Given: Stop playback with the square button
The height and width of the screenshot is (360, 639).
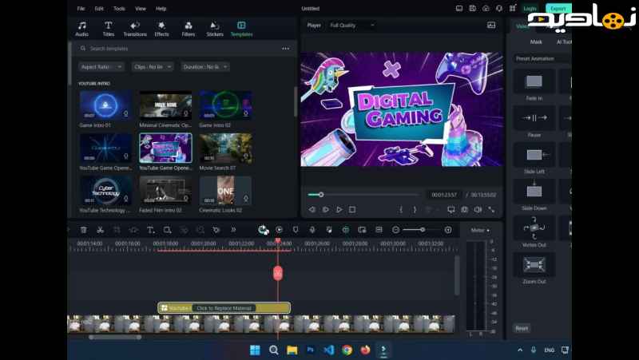Looking at the screenshot, I should (x=352, y=210).
